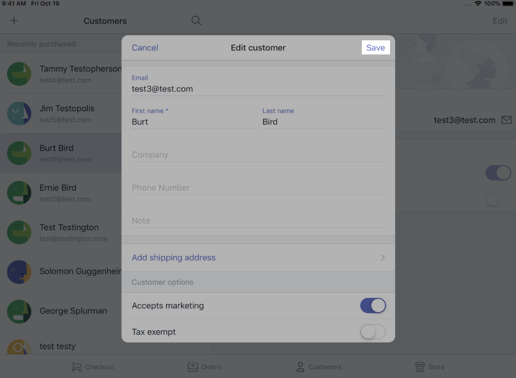Tap the envelope icon beside test3@test.com
The height and width of the screenshot is (378, 516).
(x=506, y=120)
